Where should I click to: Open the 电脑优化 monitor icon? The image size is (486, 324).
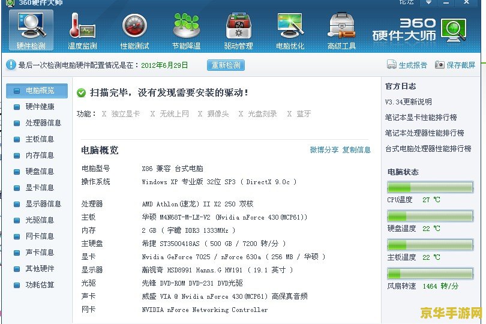tap(290, 30)
